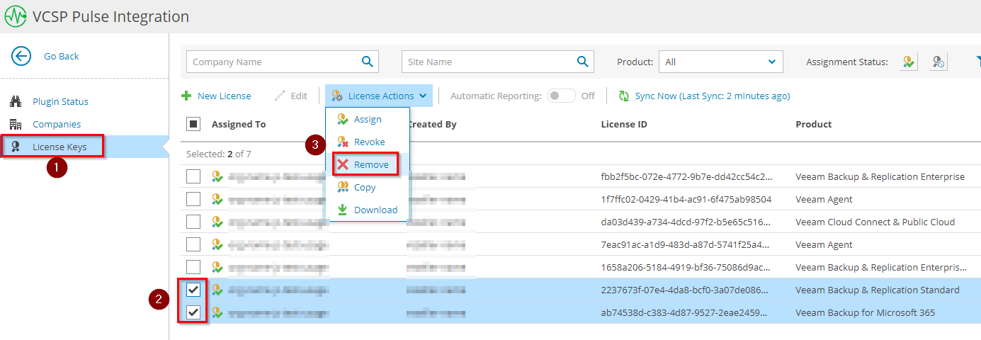Filter by assigned status icon
The height and width of the screenshot is (340, 981).
(x=909, y=62)
